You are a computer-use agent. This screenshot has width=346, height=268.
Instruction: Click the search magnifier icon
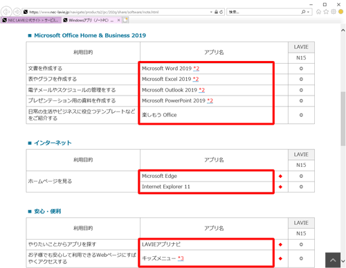tap(303, 12)
